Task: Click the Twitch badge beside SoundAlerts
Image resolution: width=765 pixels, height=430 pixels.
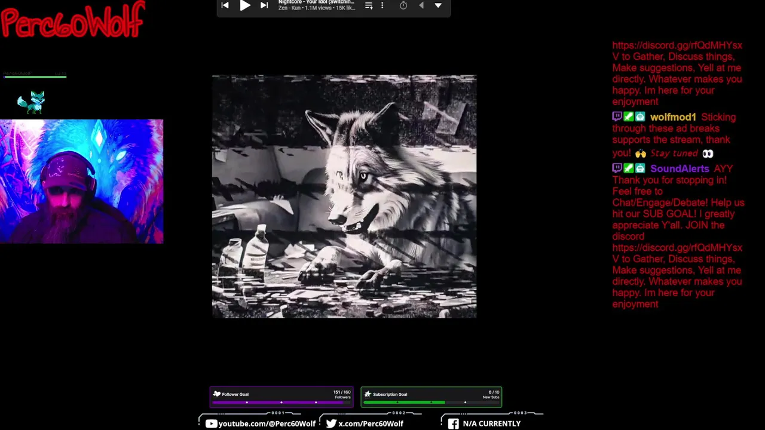Action: pyautogui.click(x=617, y=168)
